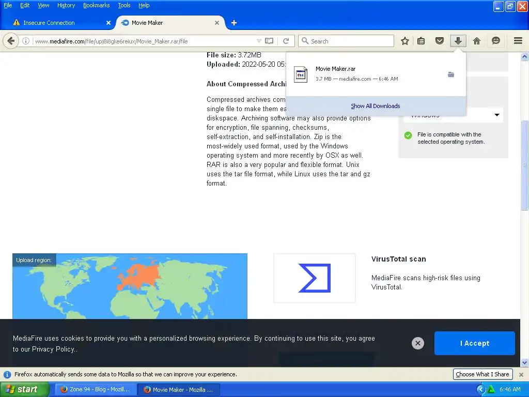Click the Upload region world map
This screenshot has height=397, width=529.
click(x=130, y=286)
